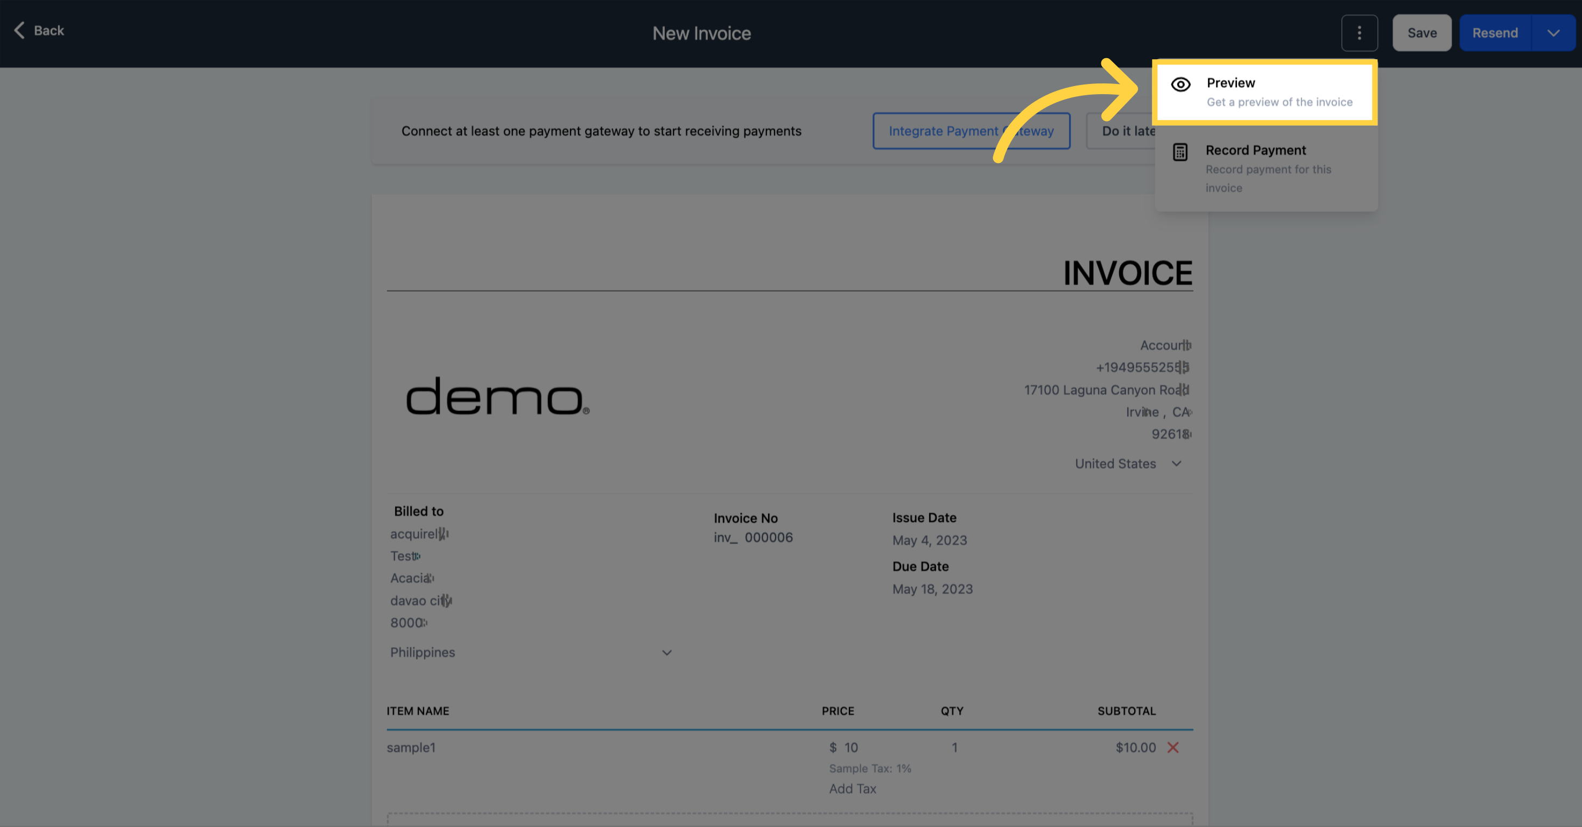Open the United States country dropdown

pos(1128,464)
